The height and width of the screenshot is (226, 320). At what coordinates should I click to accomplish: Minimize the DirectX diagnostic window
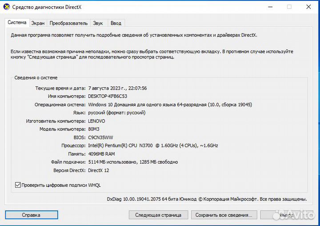tap(270, 7)
